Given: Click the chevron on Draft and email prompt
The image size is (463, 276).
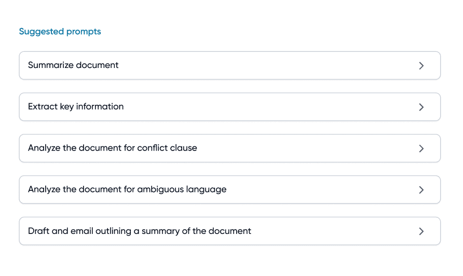Looking at the screenshot, I should (421, 231).
